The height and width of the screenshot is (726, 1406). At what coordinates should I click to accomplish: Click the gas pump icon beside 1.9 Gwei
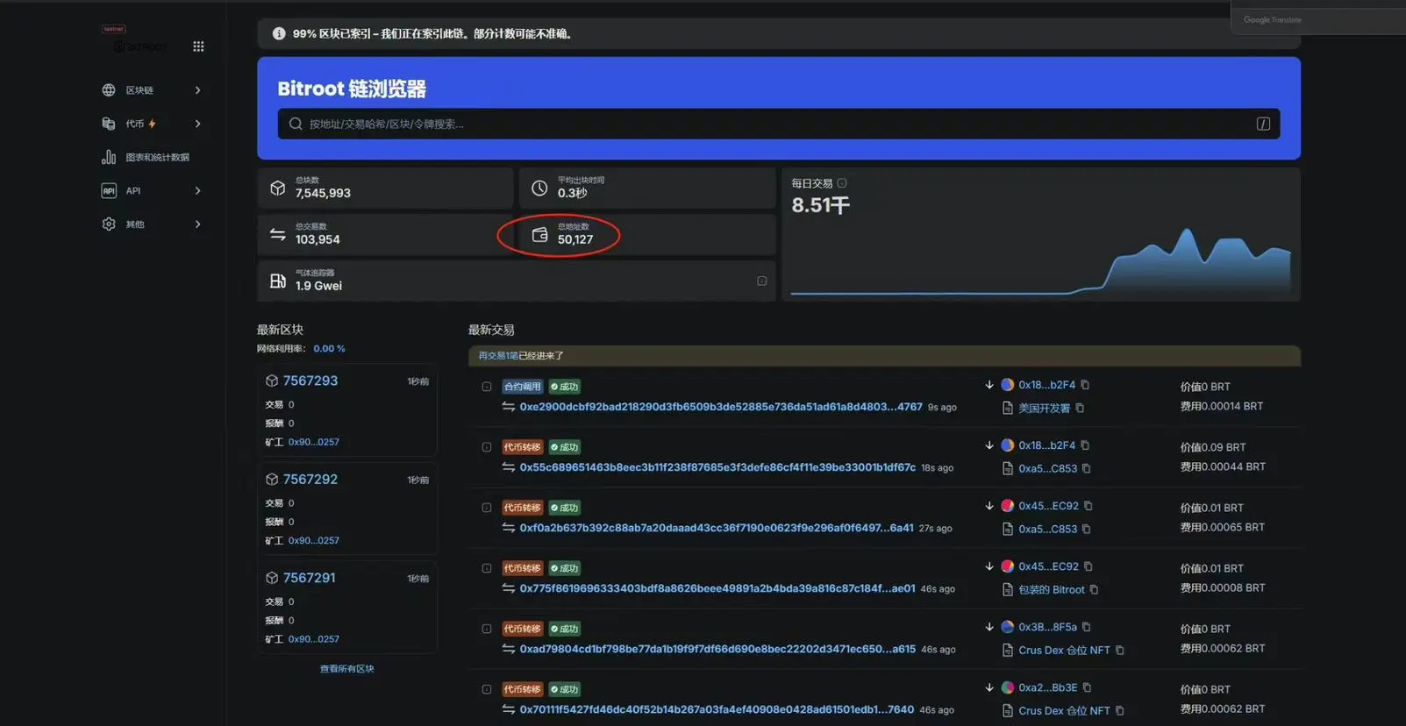click(x=278, y=281)
